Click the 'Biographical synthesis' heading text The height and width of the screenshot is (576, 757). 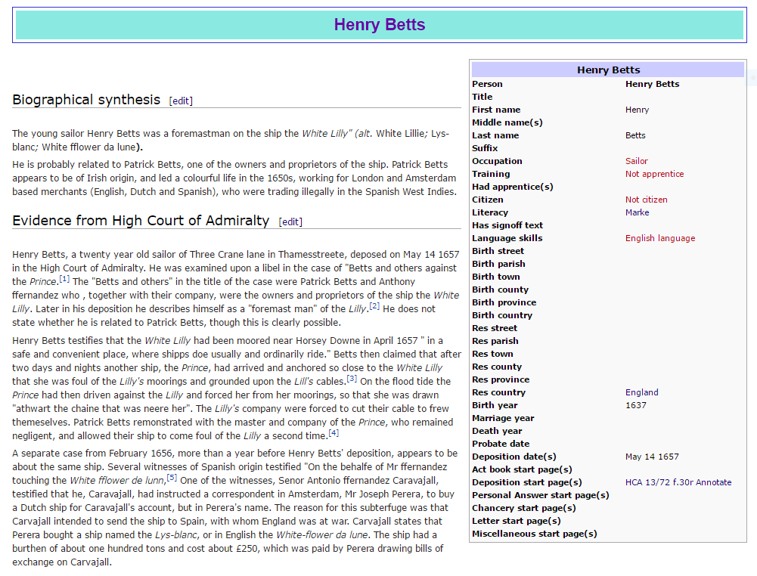tap(86, 100)
